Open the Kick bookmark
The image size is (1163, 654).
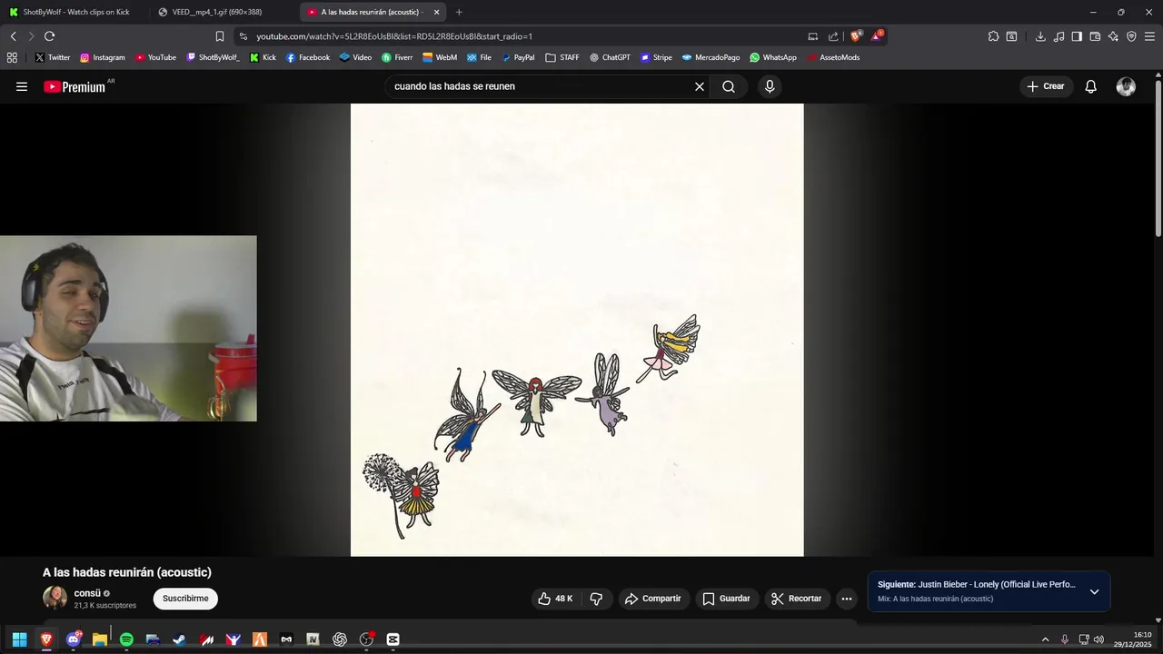263,57
